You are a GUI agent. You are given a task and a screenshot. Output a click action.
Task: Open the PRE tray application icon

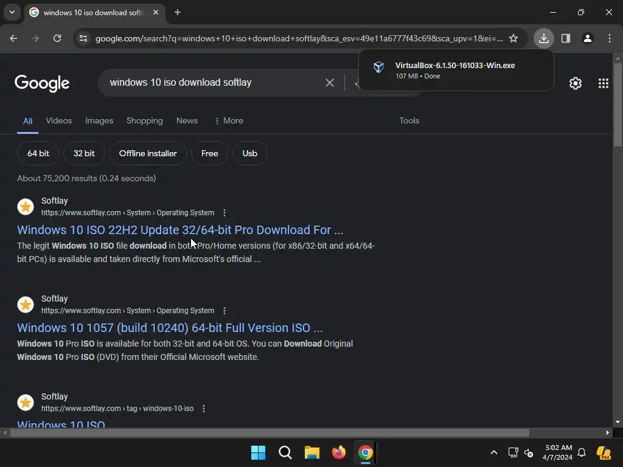coord(604,452)
